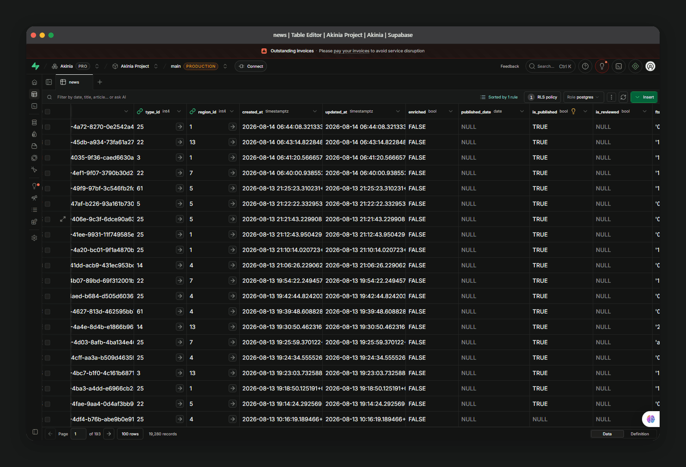Check the row -45db-a934-73fa61a27 checkbox
686x467 pixels.
(47, 142)
